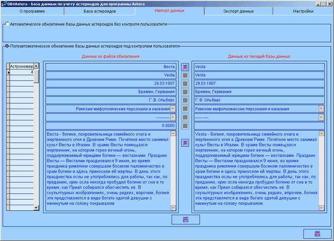The height and width of the screenshot is (241, 334).
Task: Click the icon button in the bottom-right corner
Action: (x=317, y=233)
